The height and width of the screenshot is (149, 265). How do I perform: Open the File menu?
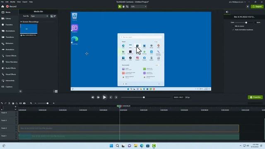(x=2, y=2)
